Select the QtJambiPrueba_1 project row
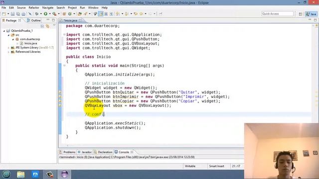Viewport: 319px width, 179px height. coord(22,31)
